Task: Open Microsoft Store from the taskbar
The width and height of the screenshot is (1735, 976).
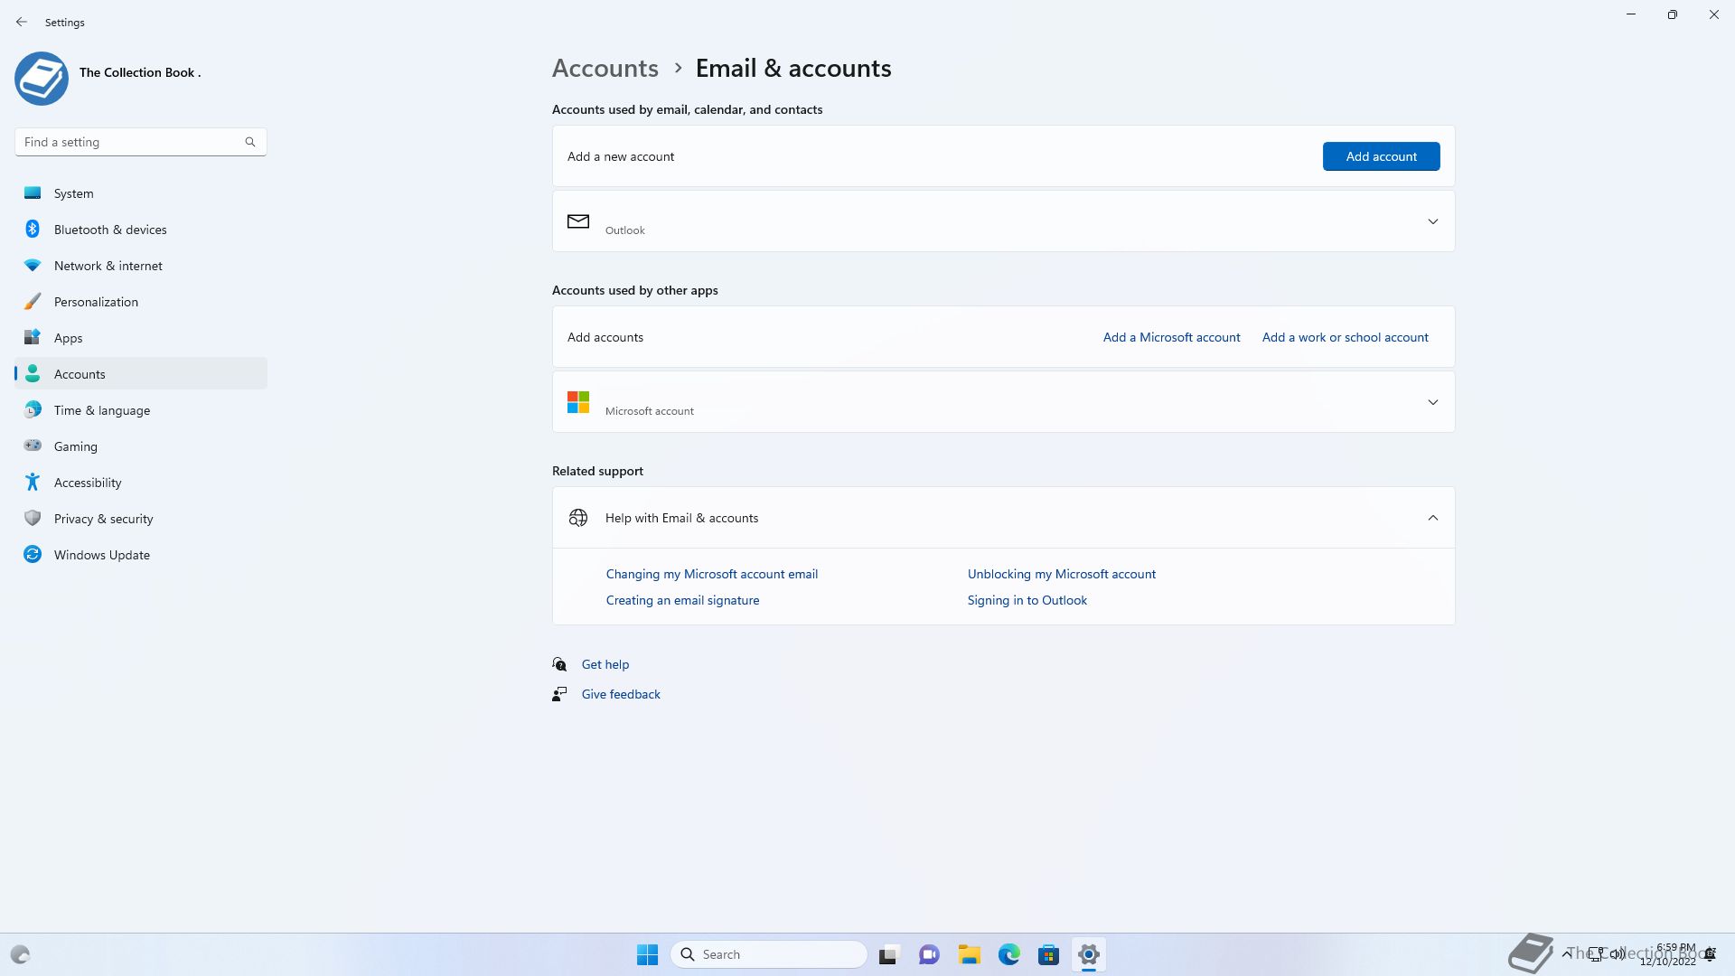Action: tap(1048, 954)
